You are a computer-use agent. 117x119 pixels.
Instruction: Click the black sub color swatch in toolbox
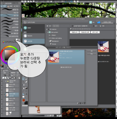26,103
